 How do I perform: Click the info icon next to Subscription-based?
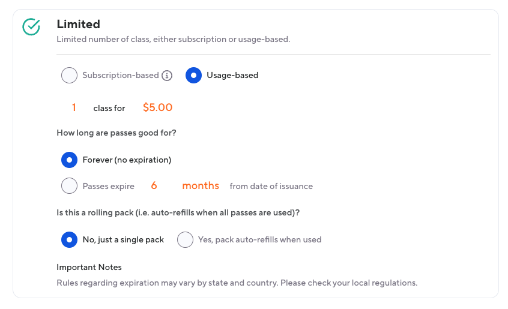168,76
